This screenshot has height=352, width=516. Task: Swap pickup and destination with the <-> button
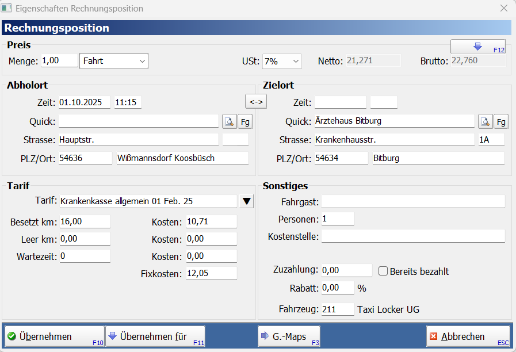[x=256, y=102]
